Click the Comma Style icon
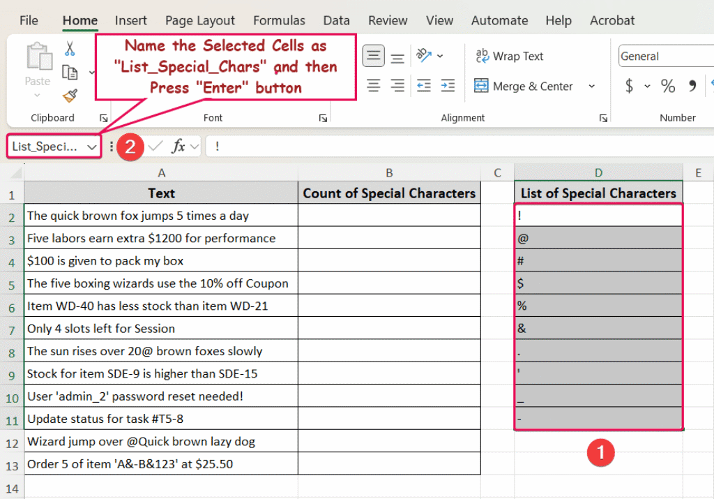Image resolution: width=714 pixels, height=499 pixels. [x=692, y=85]
